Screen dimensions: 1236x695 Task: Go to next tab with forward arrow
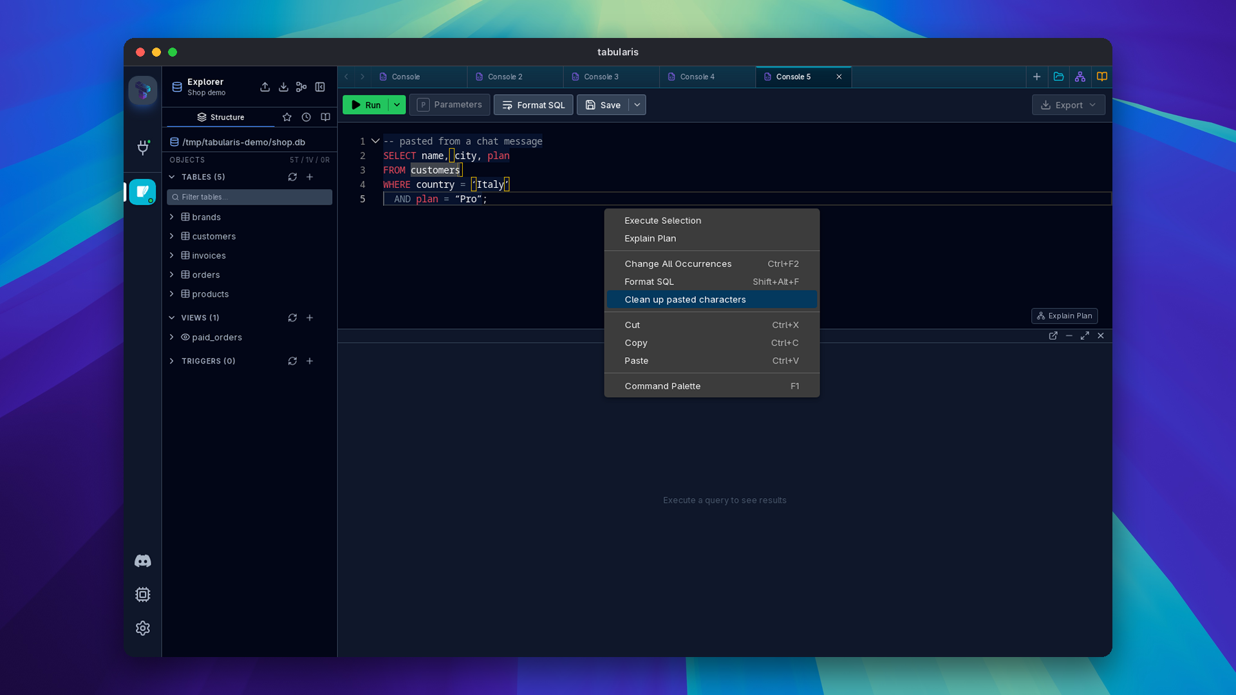[x=362, y=77]
